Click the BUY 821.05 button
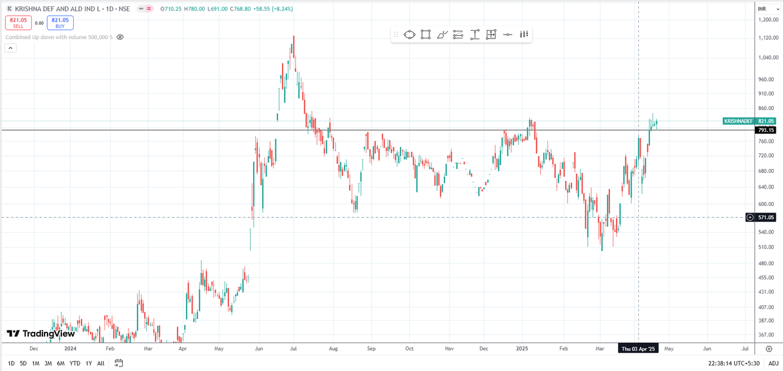Screen dimensions: 783x371 pos(60,23)
